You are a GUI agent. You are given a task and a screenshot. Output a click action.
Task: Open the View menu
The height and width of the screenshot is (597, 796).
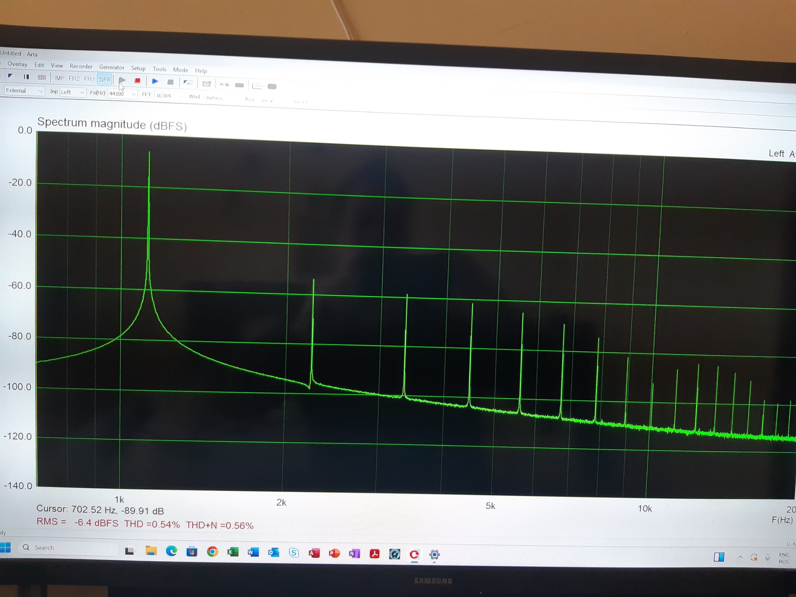point(57,66)
